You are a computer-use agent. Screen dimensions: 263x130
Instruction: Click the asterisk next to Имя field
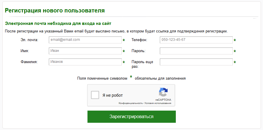pyautogui.click(x=124, y=52)
